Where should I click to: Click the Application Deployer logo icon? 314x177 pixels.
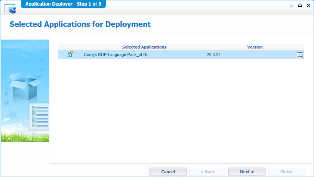pyautogui.click(x=10, y=9)
